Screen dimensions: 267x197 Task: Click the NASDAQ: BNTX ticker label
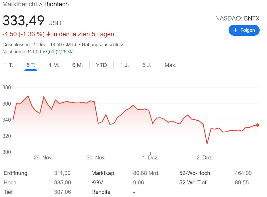pos(238,18)
